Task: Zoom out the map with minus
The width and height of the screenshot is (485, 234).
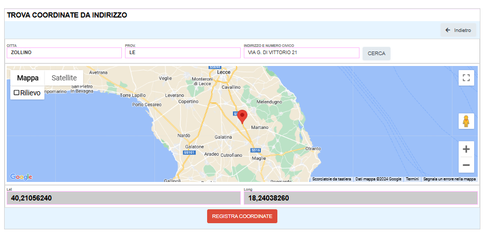Action: click(x=466, y=165)
